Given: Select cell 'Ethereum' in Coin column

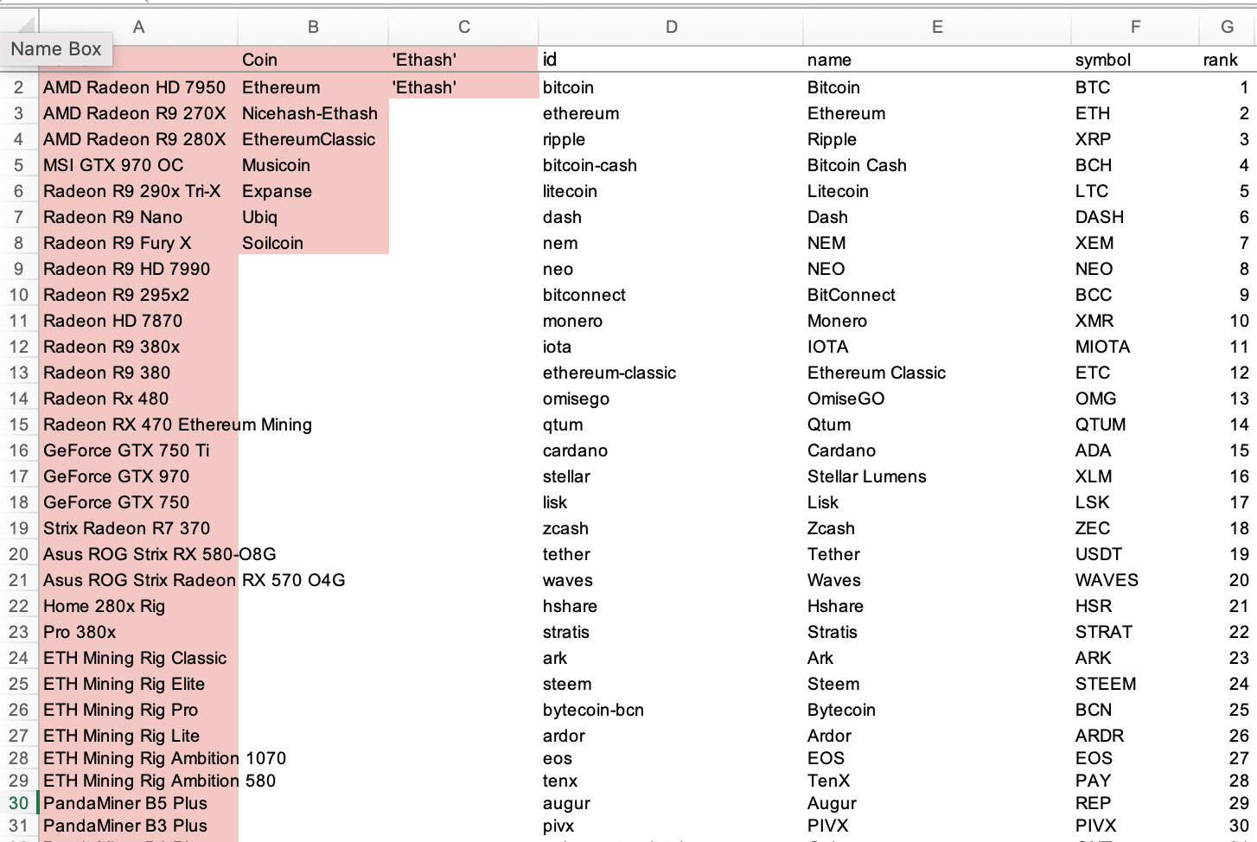Looking at the screenshot, I should [x=313, y=87].
